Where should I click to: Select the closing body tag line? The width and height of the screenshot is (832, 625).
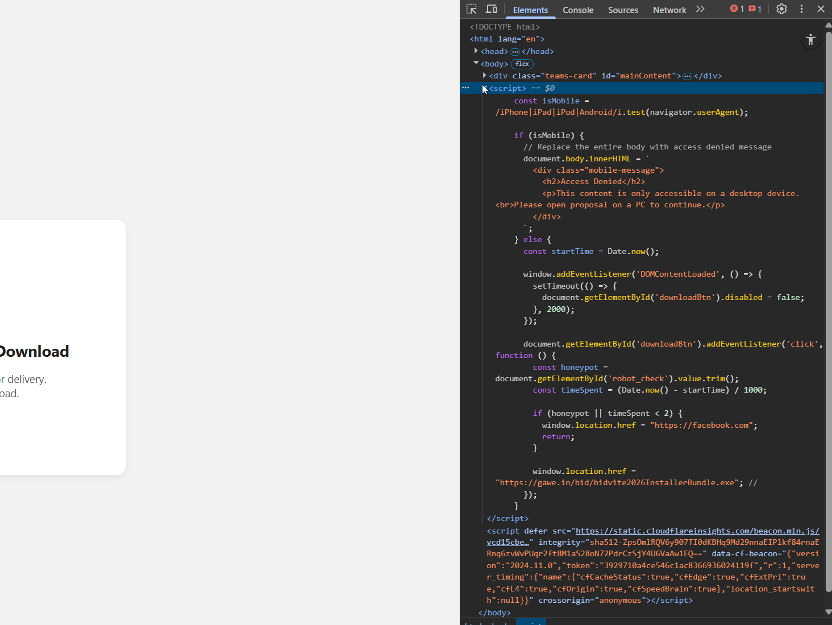[494, 612]
